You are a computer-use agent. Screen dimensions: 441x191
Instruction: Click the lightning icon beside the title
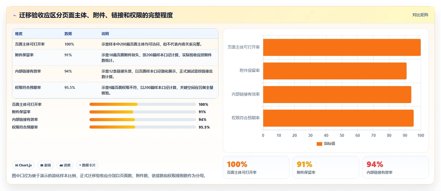coord(14,15)
